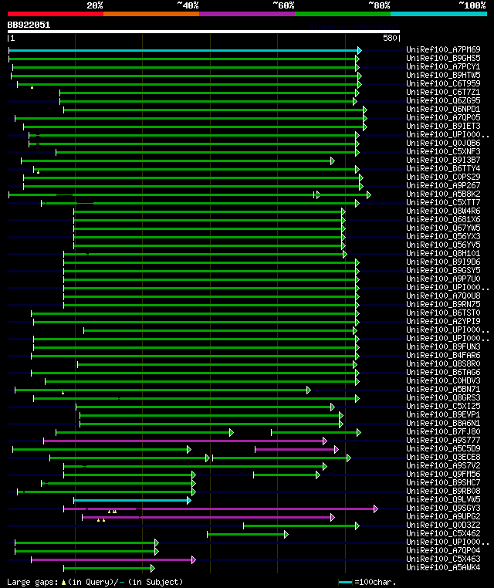The height and width of the screenshot is (588, 494).
Task: Choose the UniRef100_Q8H101 hit name
Action: (443, 254)
